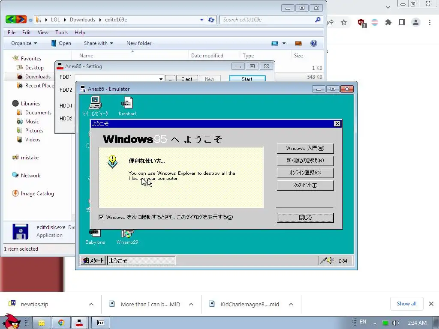Close welcome dialog with 閉じる button

pos(305,218)
